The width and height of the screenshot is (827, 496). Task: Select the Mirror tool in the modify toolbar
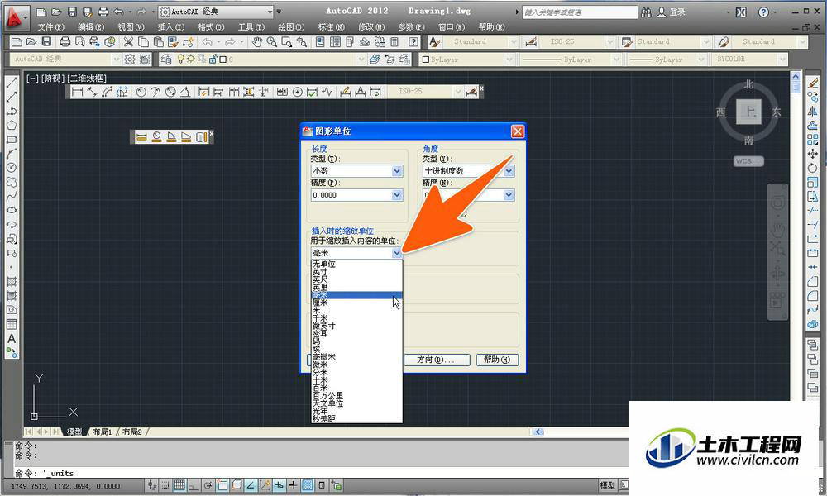point(813,112)
